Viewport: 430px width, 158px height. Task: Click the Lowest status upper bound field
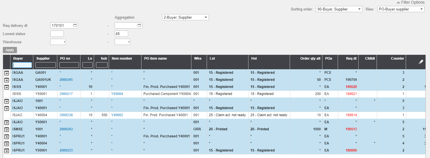pyautogui.click(x=121, y=34)
